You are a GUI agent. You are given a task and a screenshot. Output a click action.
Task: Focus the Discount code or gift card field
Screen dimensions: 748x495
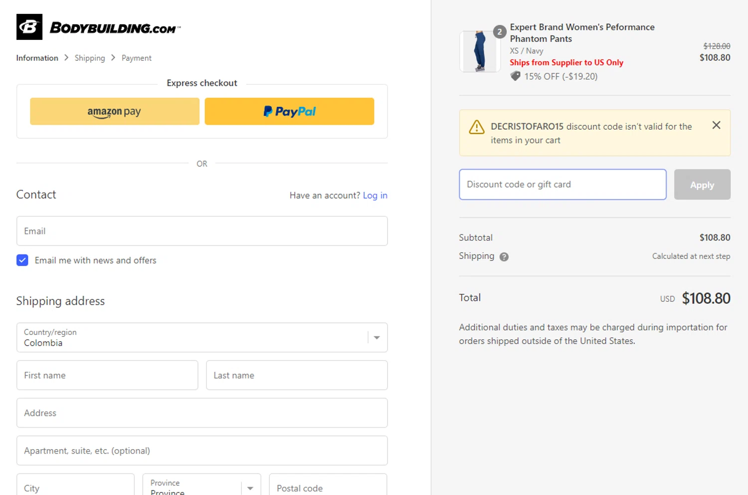562,185
